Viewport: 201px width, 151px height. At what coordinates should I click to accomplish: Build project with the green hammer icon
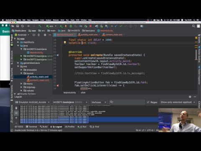40,26
